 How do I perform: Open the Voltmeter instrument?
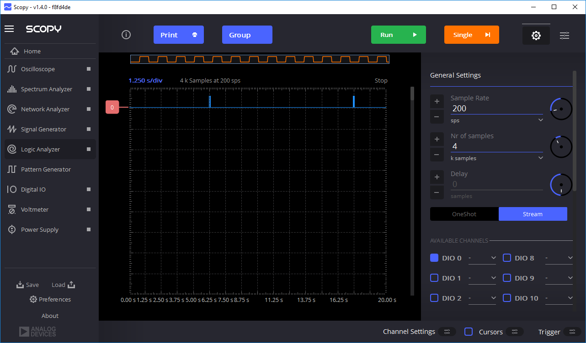tap(50, 209)
